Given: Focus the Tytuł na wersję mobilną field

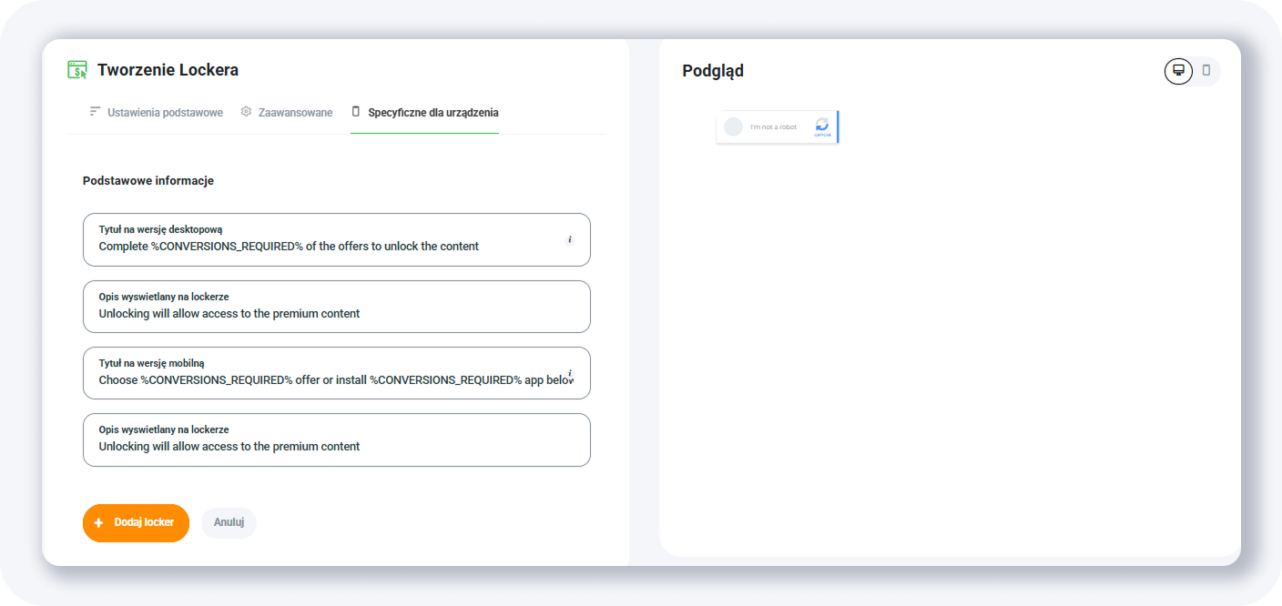Looking at the screenshot, I should coord(328,379).
